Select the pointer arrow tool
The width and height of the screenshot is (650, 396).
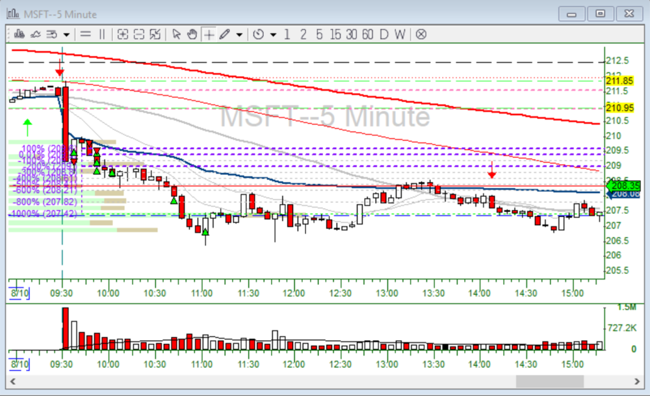tap(177, 34)
